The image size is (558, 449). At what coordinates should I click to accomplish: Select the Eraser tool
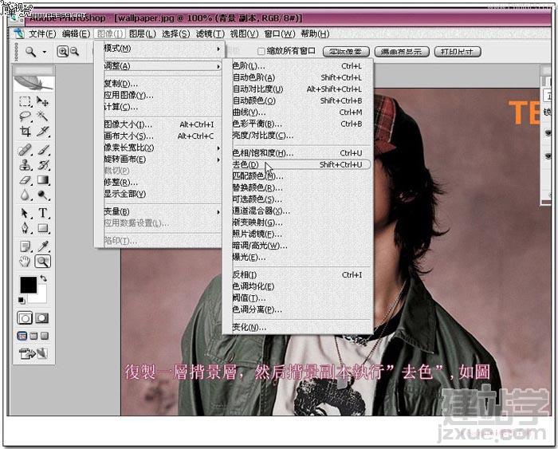pos(25,179)
